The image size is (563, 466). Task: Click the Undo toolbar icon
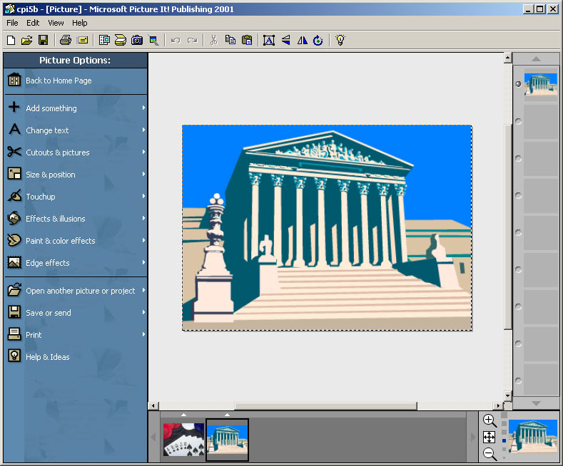point(176,40)
